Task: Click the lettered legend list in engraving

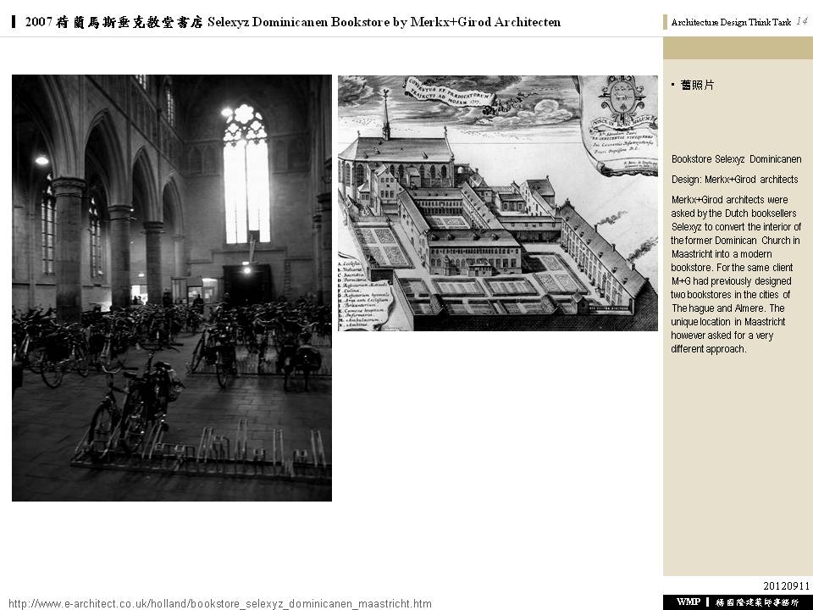Action: click(x=362, y=306)
